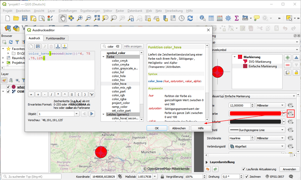
Task: Expand the Layerdarstellung section
Action: pos(207,162)
